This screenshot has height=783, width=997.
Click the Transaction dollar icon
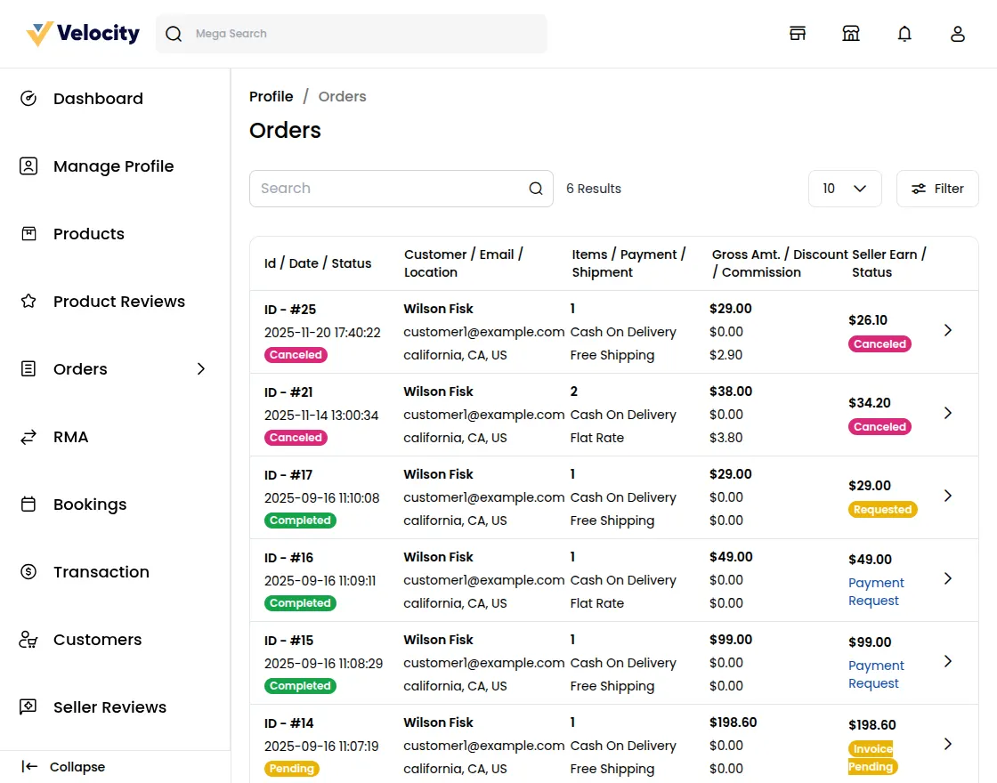pos(28,572)
